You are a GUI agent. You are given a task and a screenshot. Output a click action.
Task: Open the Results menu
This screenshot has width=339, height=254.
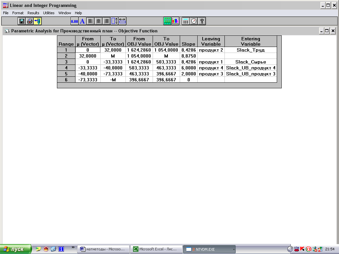pos(33,13)
